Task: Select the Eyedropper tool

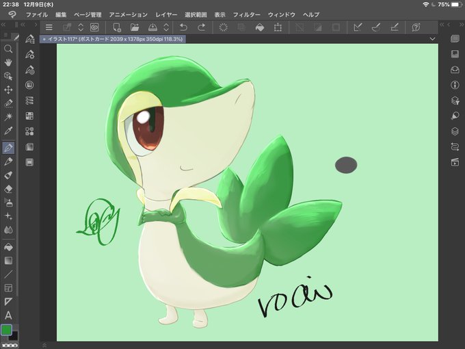Action: pyautogui.click(x=8, y=131)
